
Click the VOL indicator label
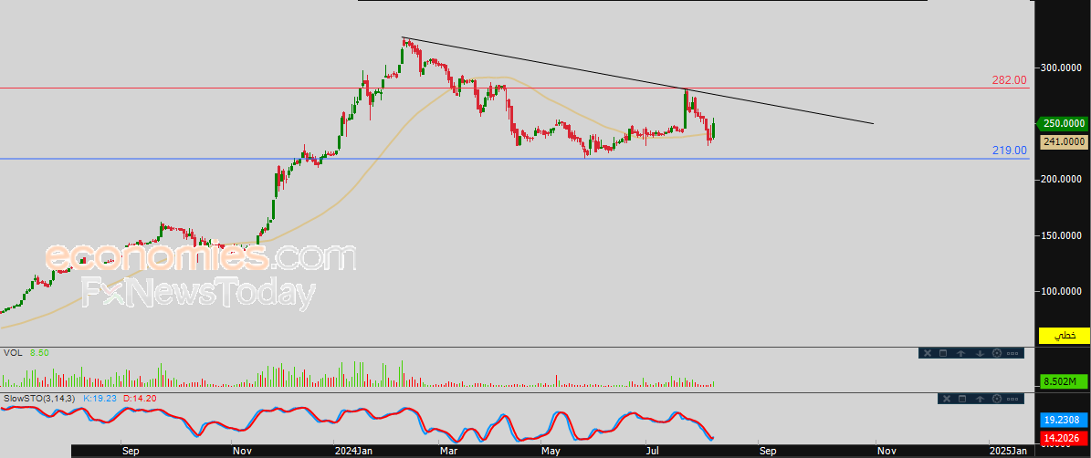click(12, 352)
